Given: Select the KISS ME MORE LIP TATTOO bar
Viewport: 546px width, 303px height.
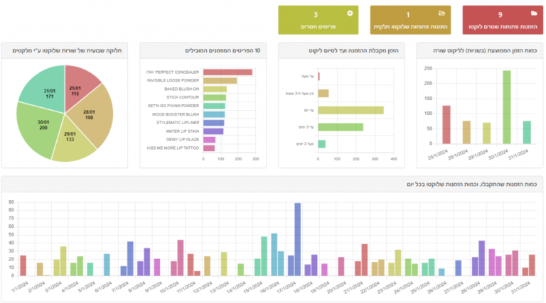Looking at the screenshot, I should point(209,148).
